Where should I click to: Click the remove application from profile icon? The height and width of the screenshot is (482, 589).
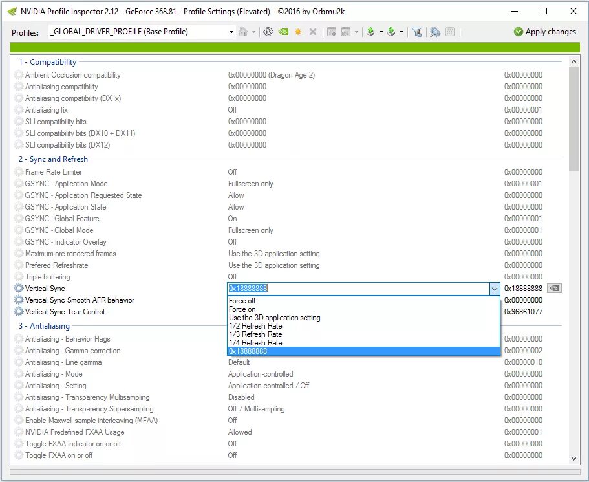click(x=346, y=32)
